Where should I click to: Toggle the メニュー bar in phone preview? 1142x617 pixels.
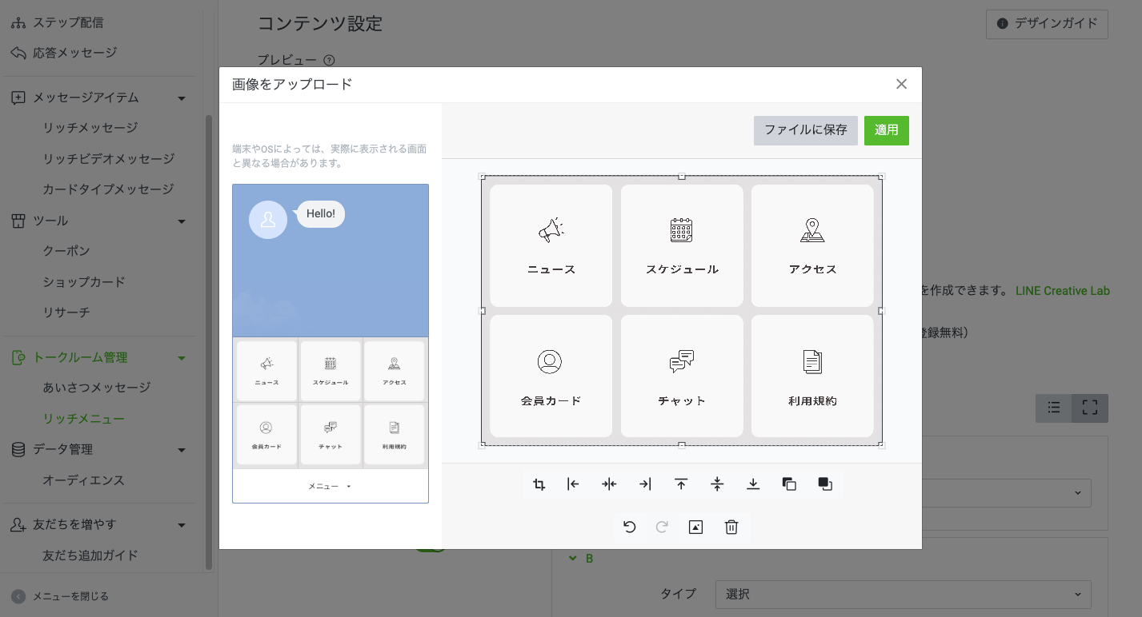[x=331, y=486]
